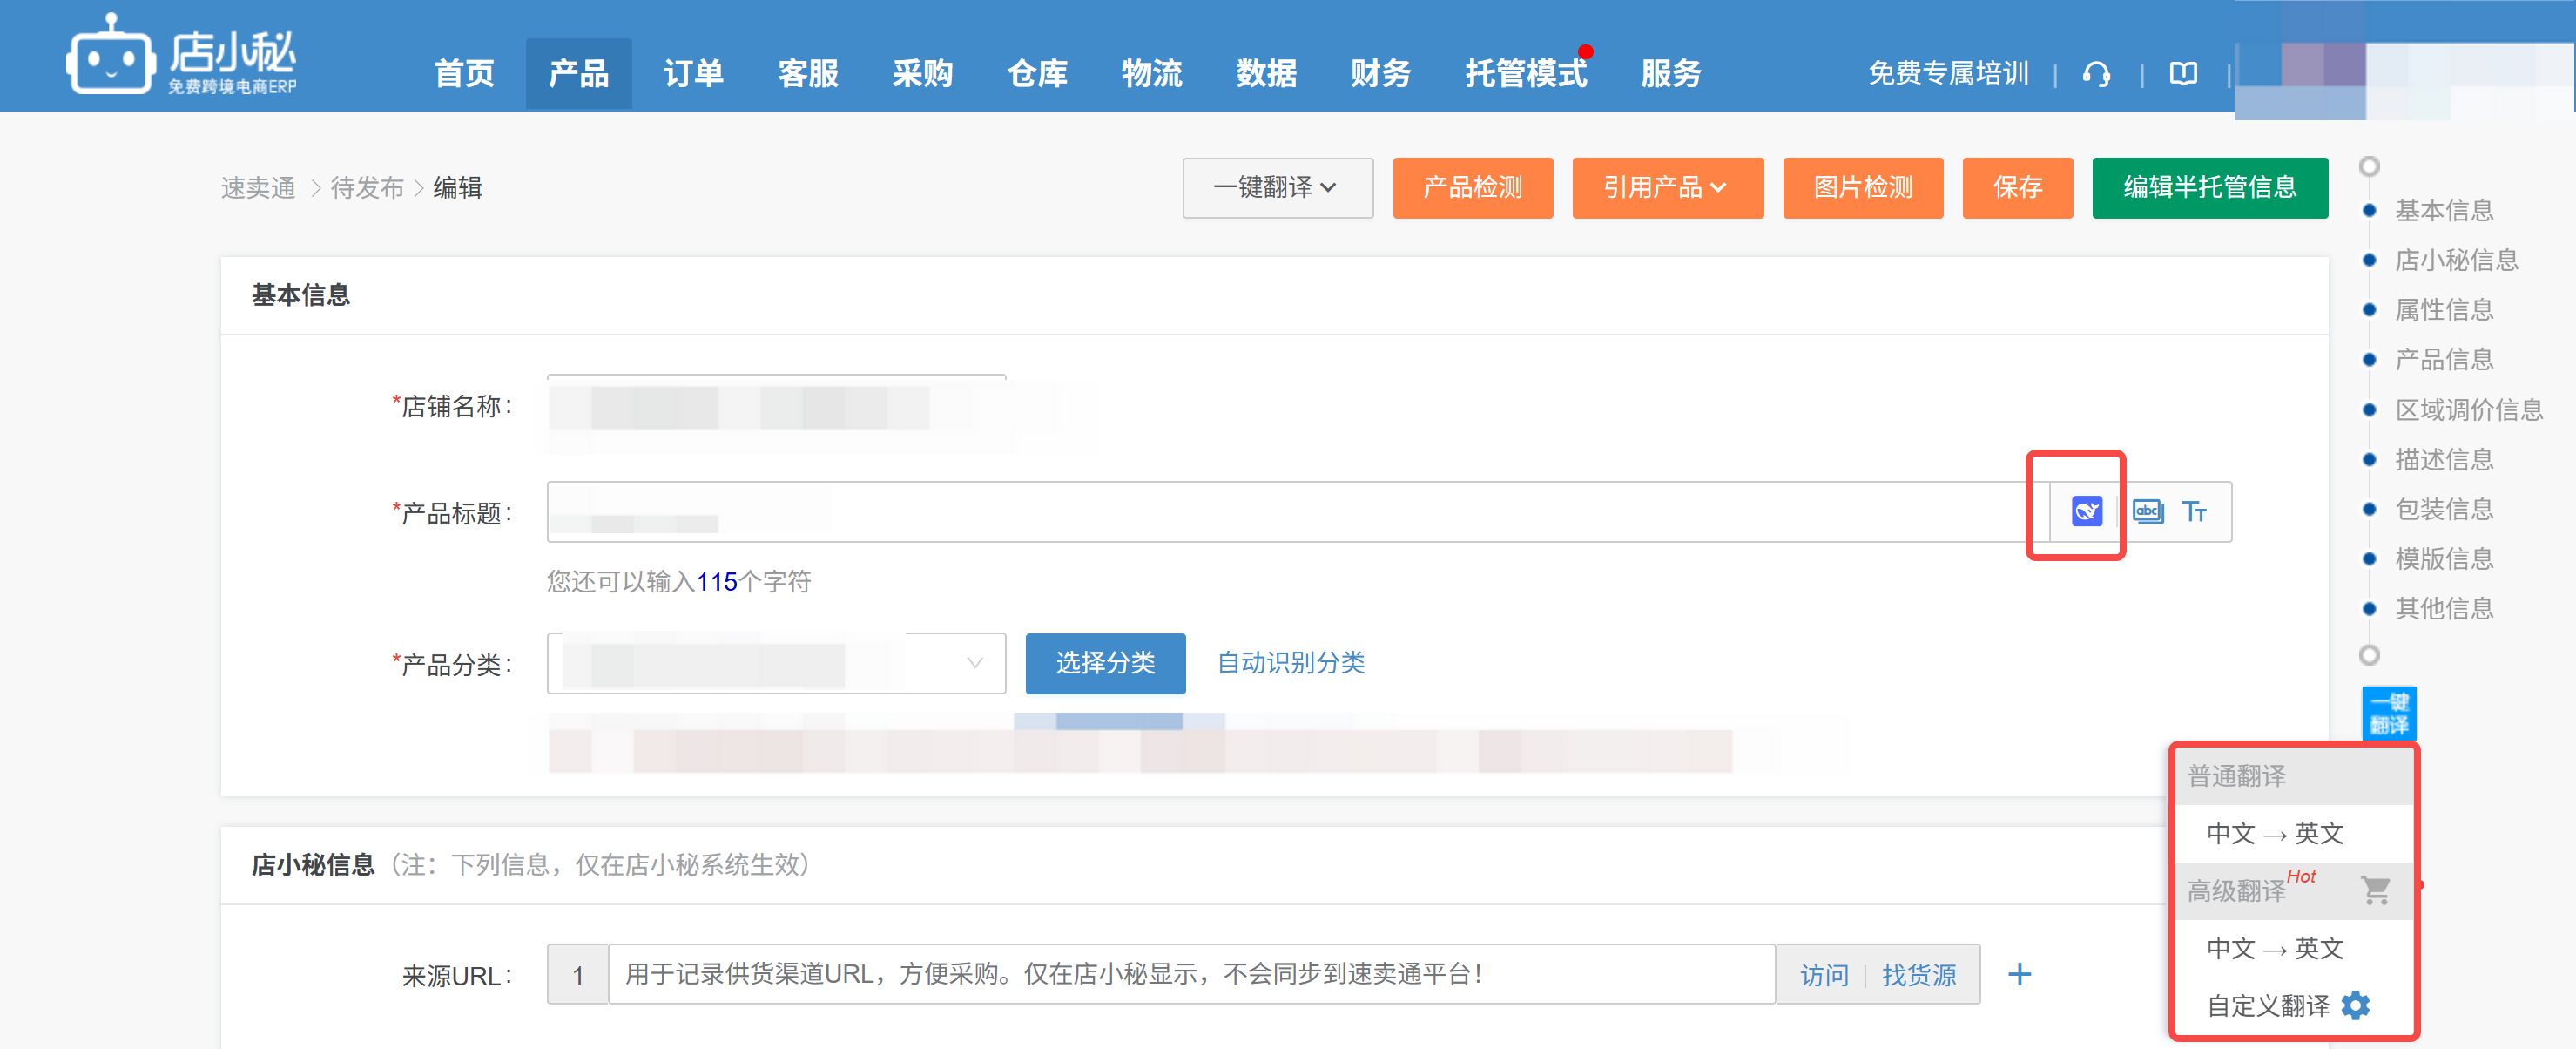Open the book help documentation icon
Screen dimensions: 2576x1049
point(2183,73)
